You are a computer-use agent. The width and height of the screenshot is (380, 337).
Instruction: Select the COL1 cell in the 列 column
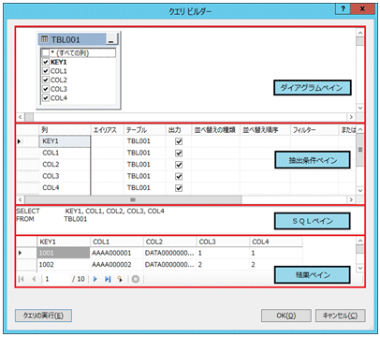(x=65, y=153)
